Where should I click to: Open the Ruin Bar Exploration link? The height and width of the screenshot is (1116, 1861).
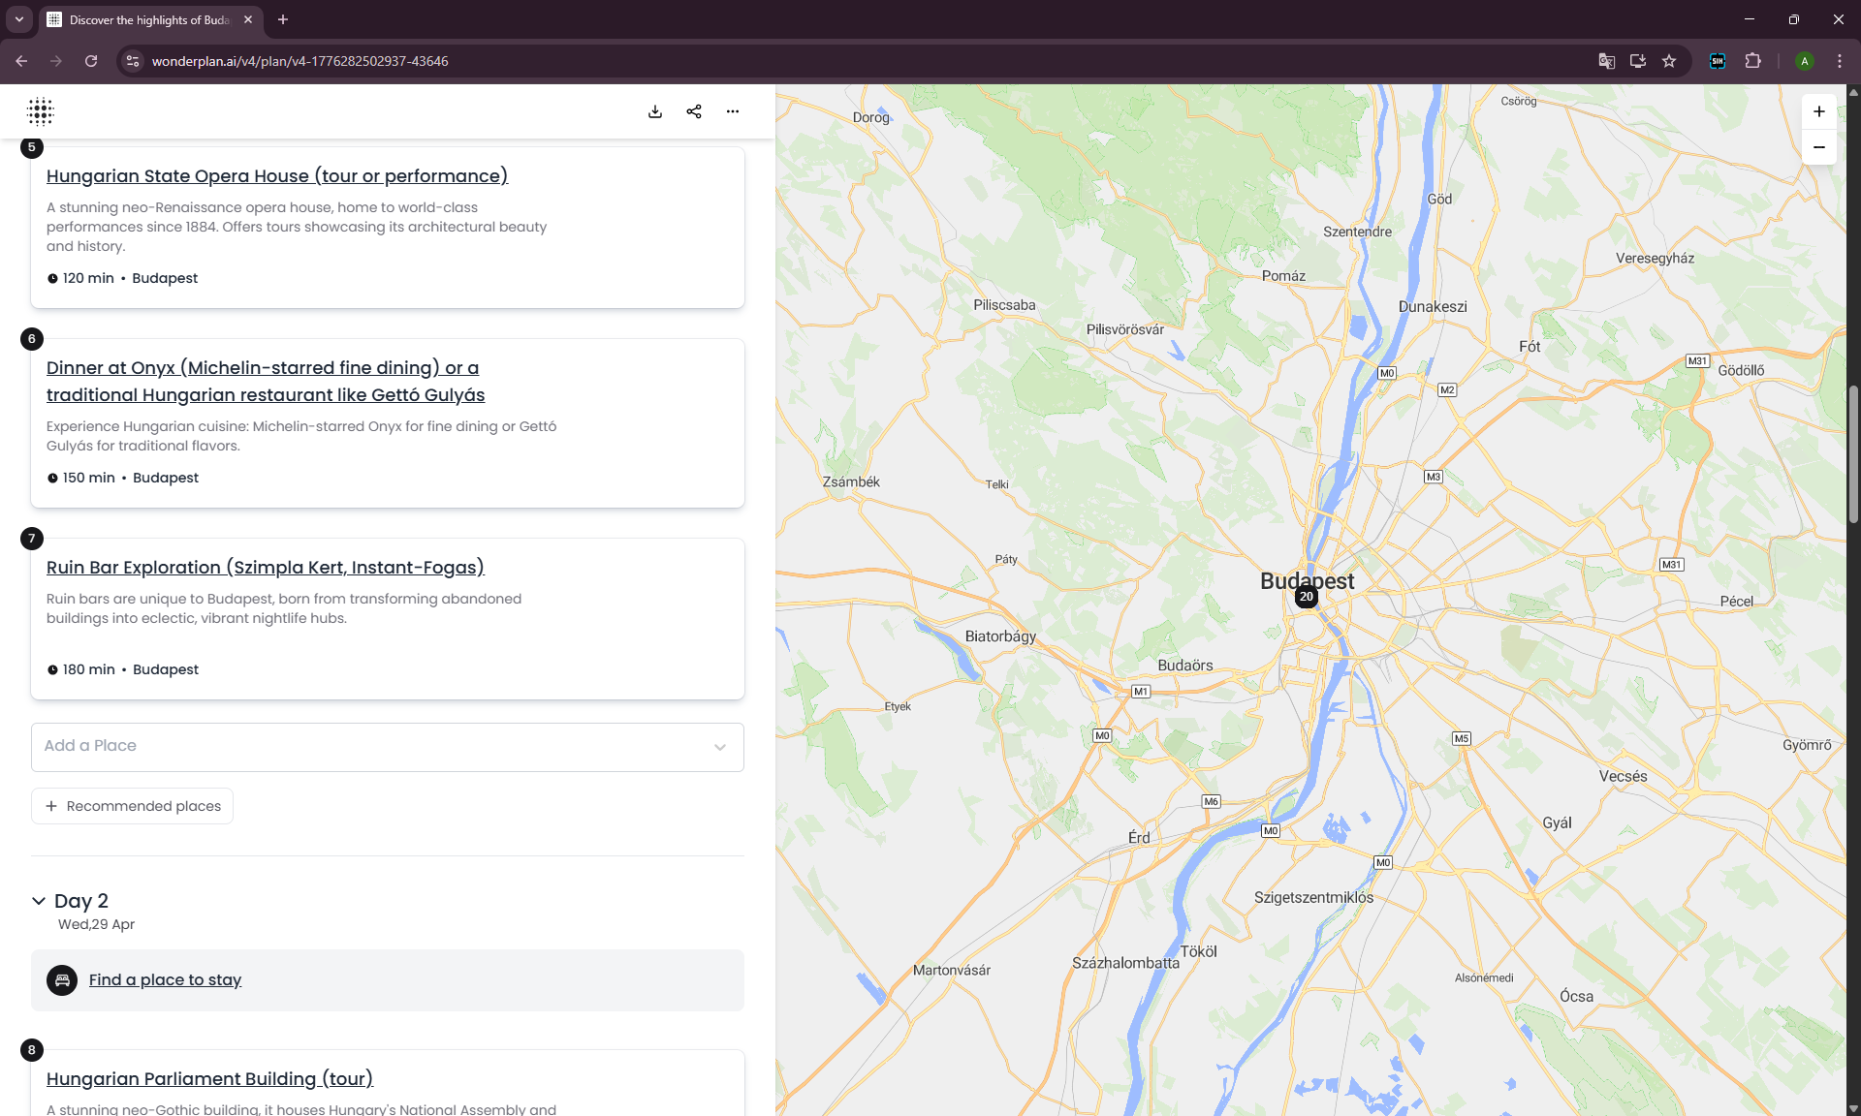coord(266,567)
